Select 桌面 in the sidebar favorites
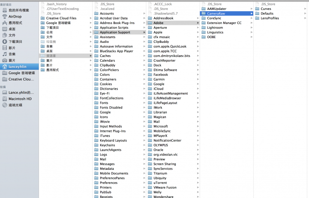Screen dimensions: 309x198 pyautogui.click(x=19, y=29)
